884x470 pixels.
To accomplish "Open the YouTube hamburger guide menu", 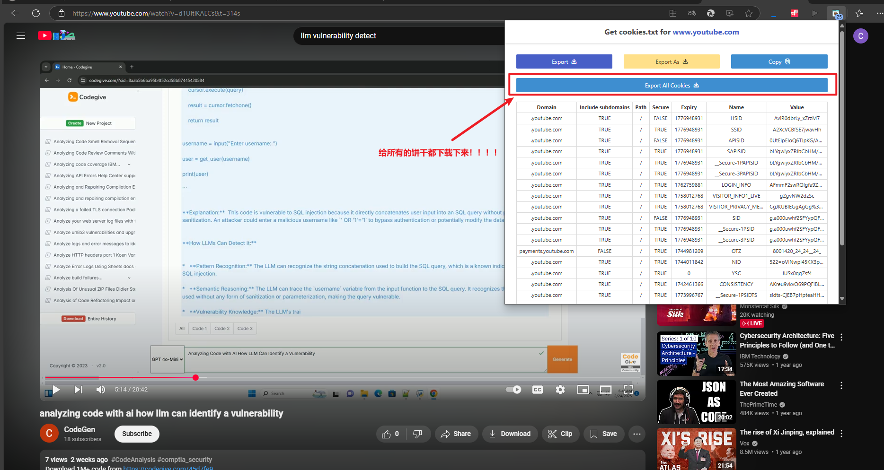I will 21,35.
